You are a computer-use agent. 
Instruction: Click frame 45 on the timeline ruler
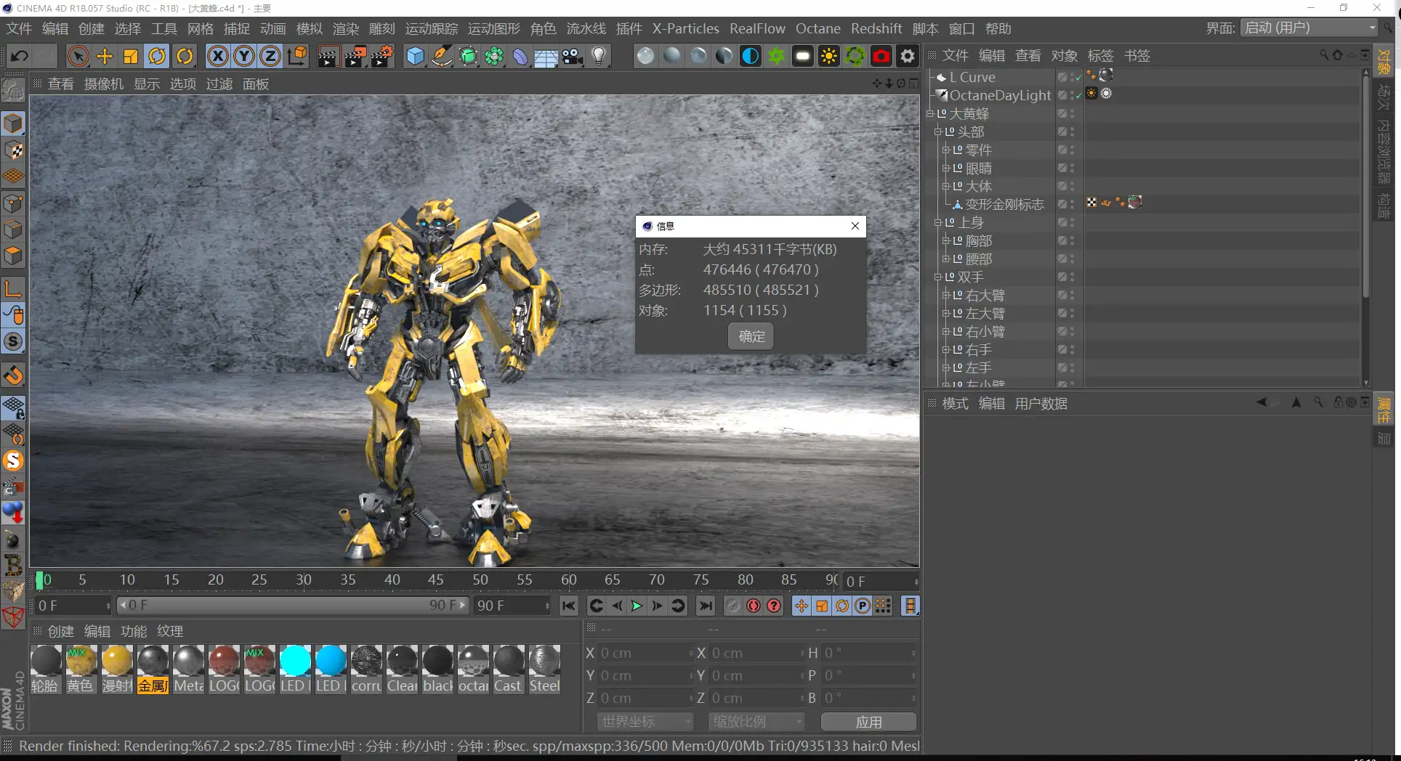(x=435, y=579)
